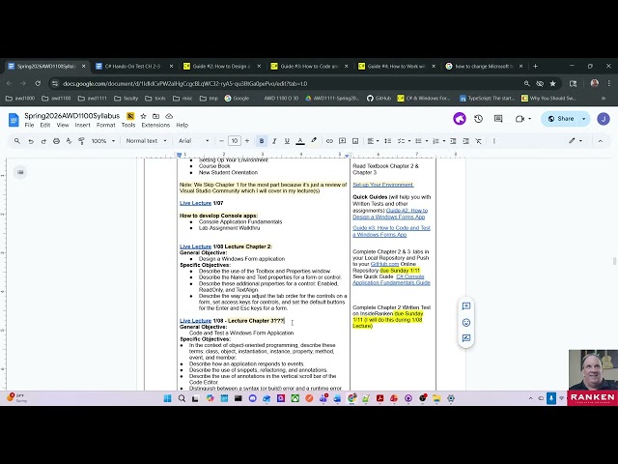Image resolution: width=618 pixels, height=464 pixels.
Task: Add emoji reaction side button
Action: pyautogui.click(x=466, y=322)
